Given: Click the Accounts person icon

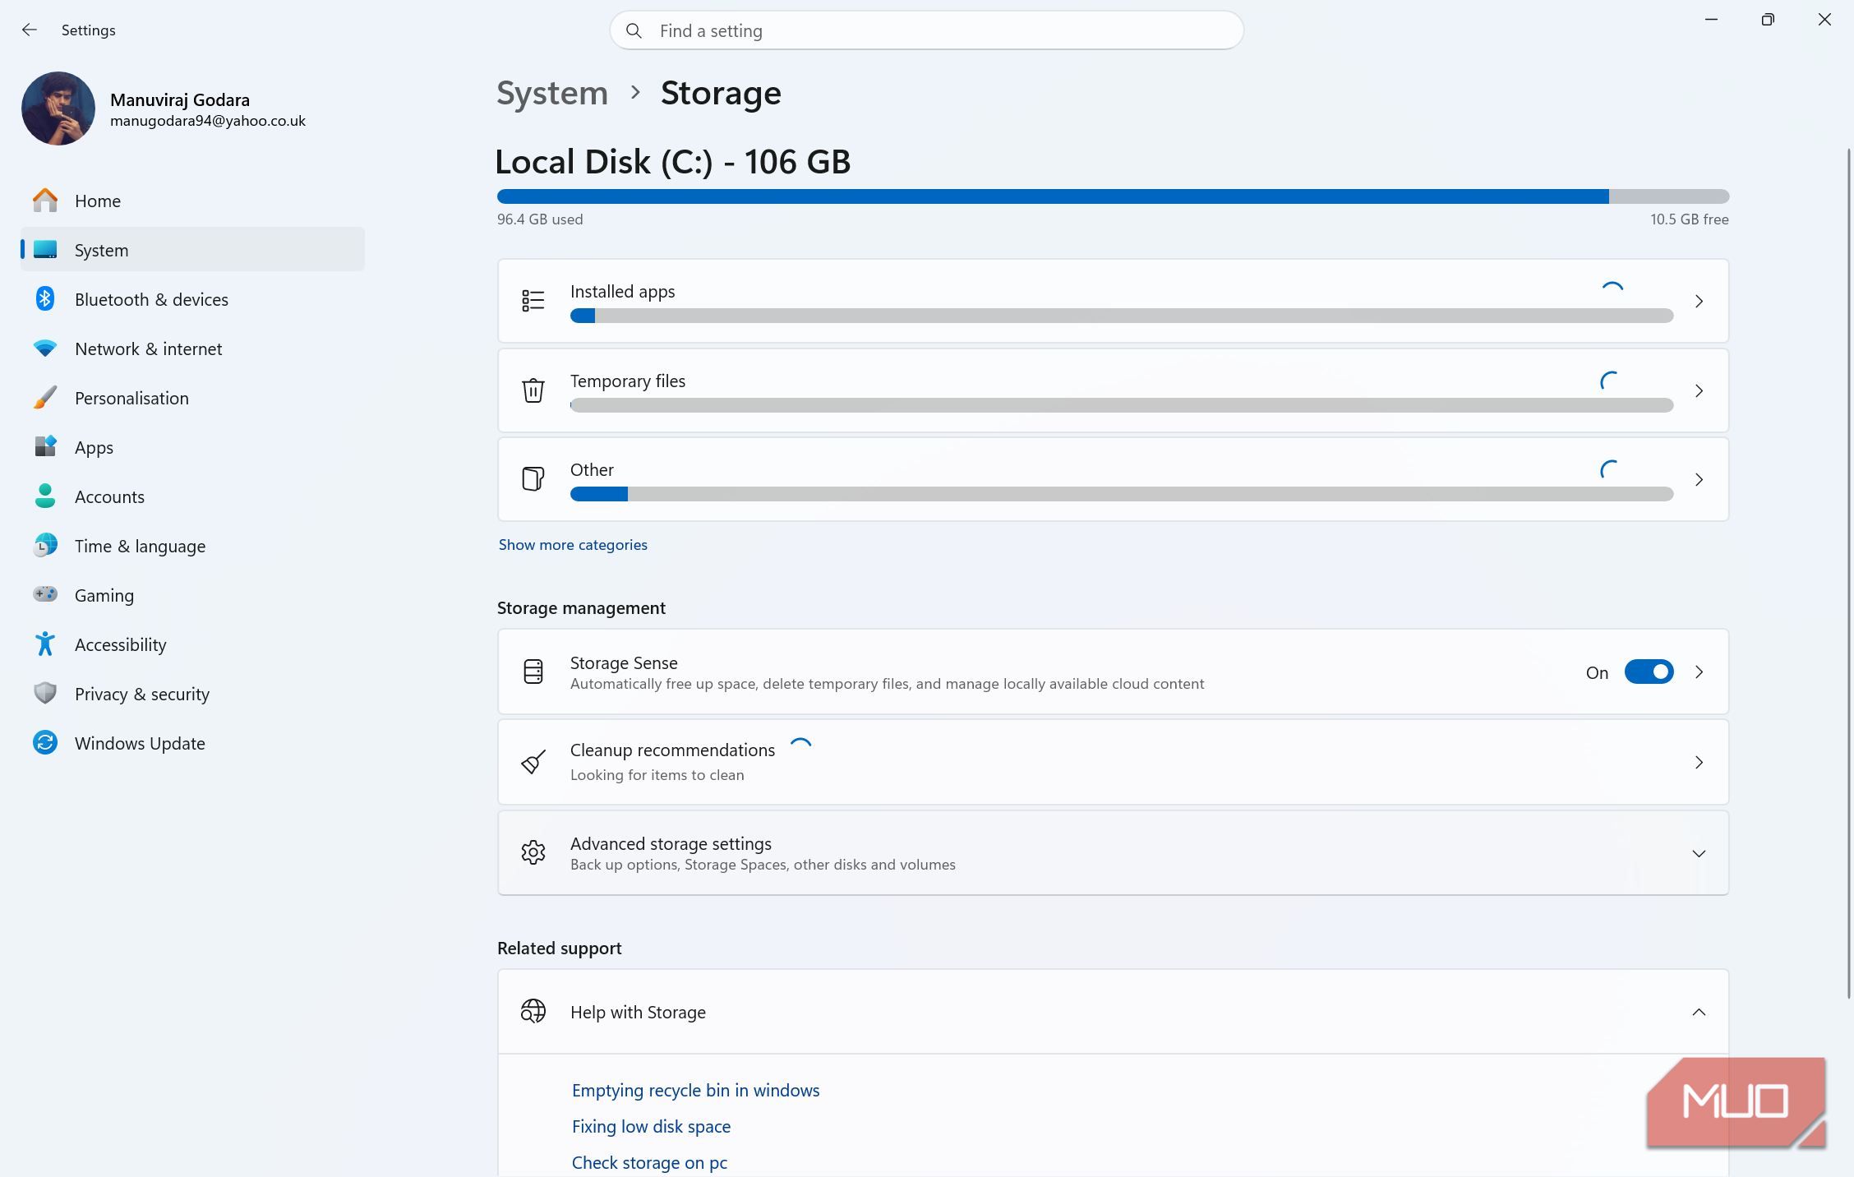Looking at the screenshot, I should pyautogui.click(x=45, y=496).
